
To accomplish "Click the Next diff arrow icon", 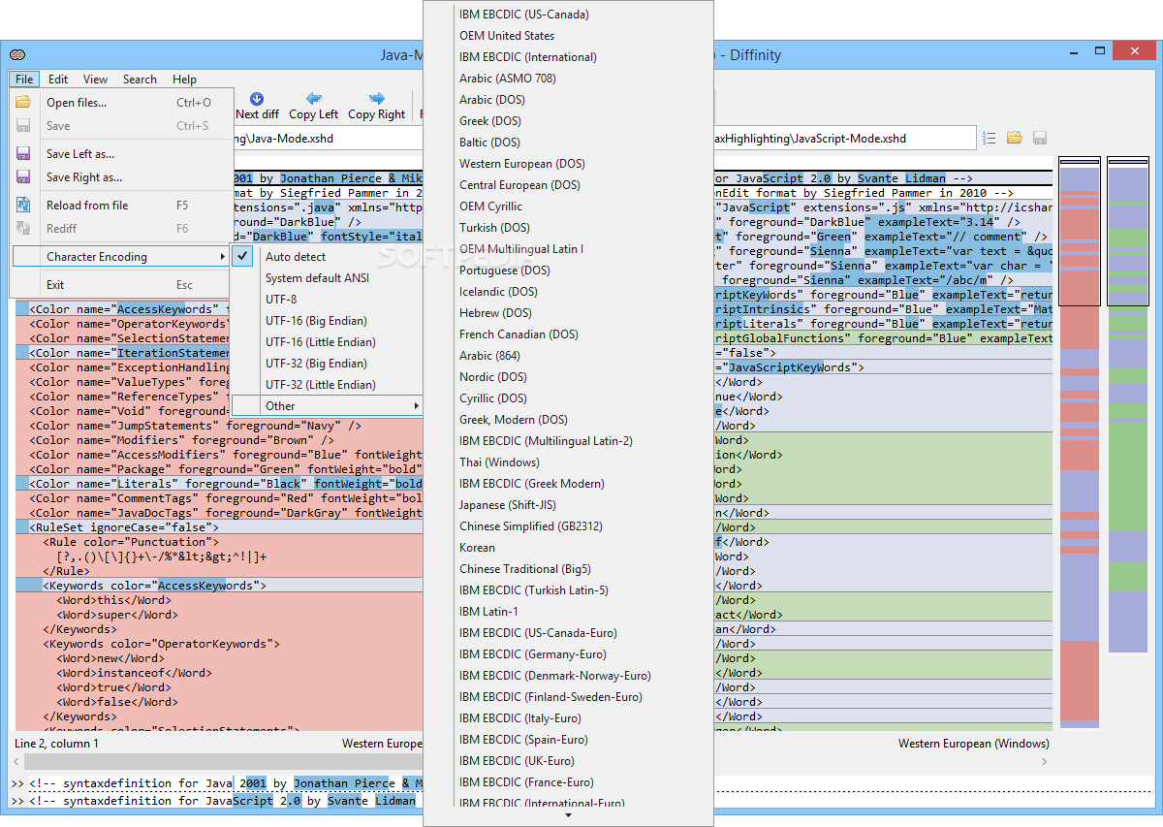I will [257, 99].
